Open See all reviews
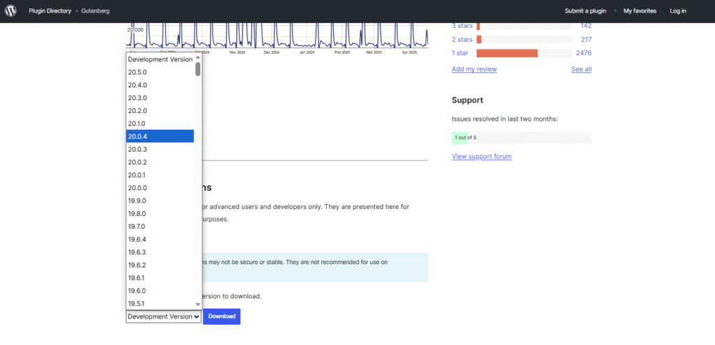Viewport: 715px width, 345px height. pos(581,69)
